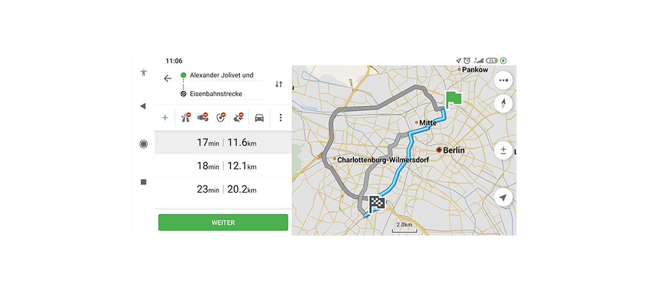
Task: Tap the Android accessibility icon
Action: [x=143, y=73]
